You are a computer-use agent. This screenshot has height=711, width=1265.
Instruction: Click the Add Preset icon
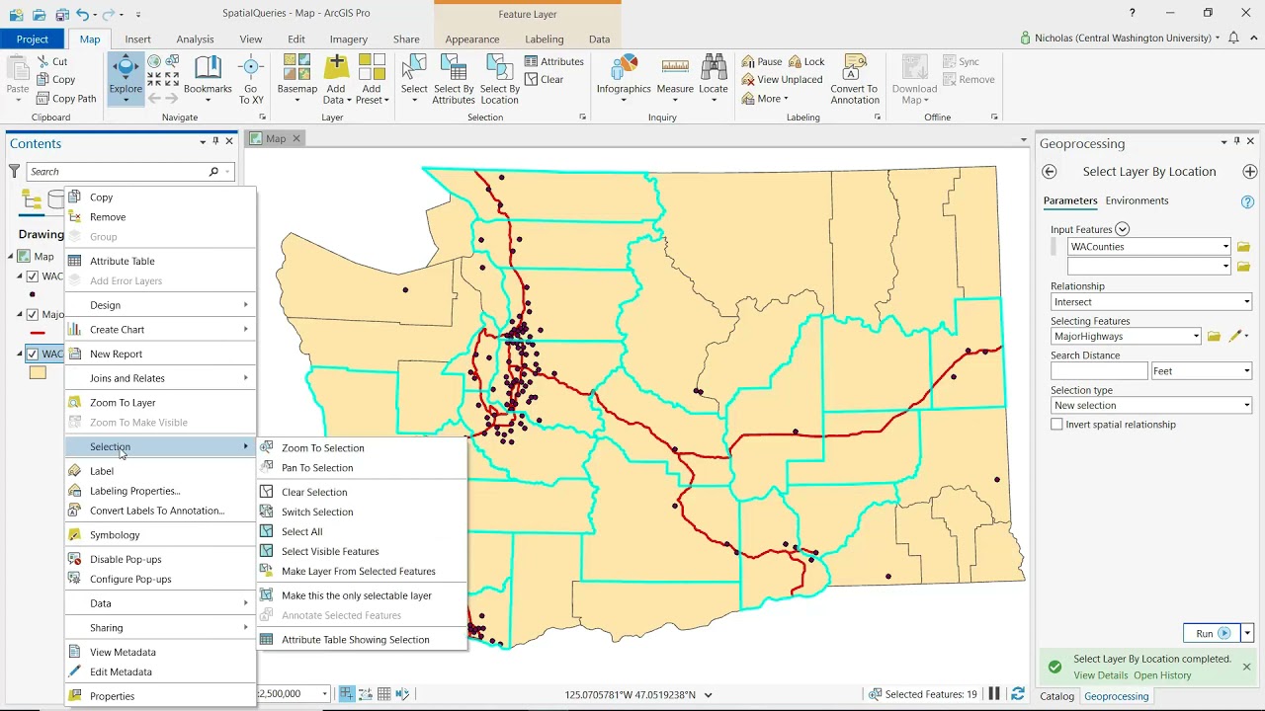tap(372, 67)
